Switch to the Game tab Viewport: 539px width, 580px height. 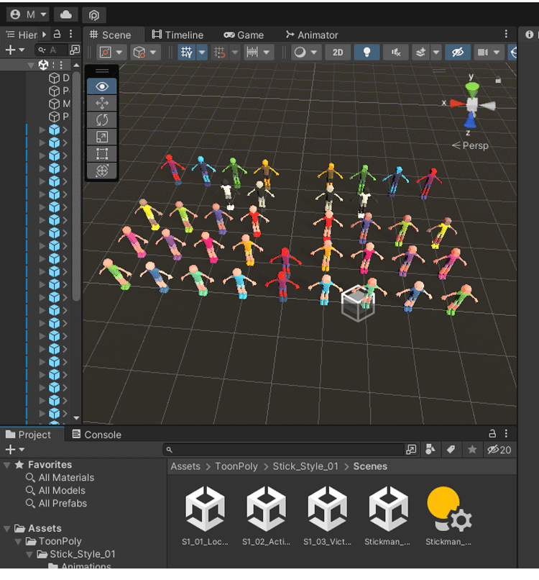(x=244, y=35)
